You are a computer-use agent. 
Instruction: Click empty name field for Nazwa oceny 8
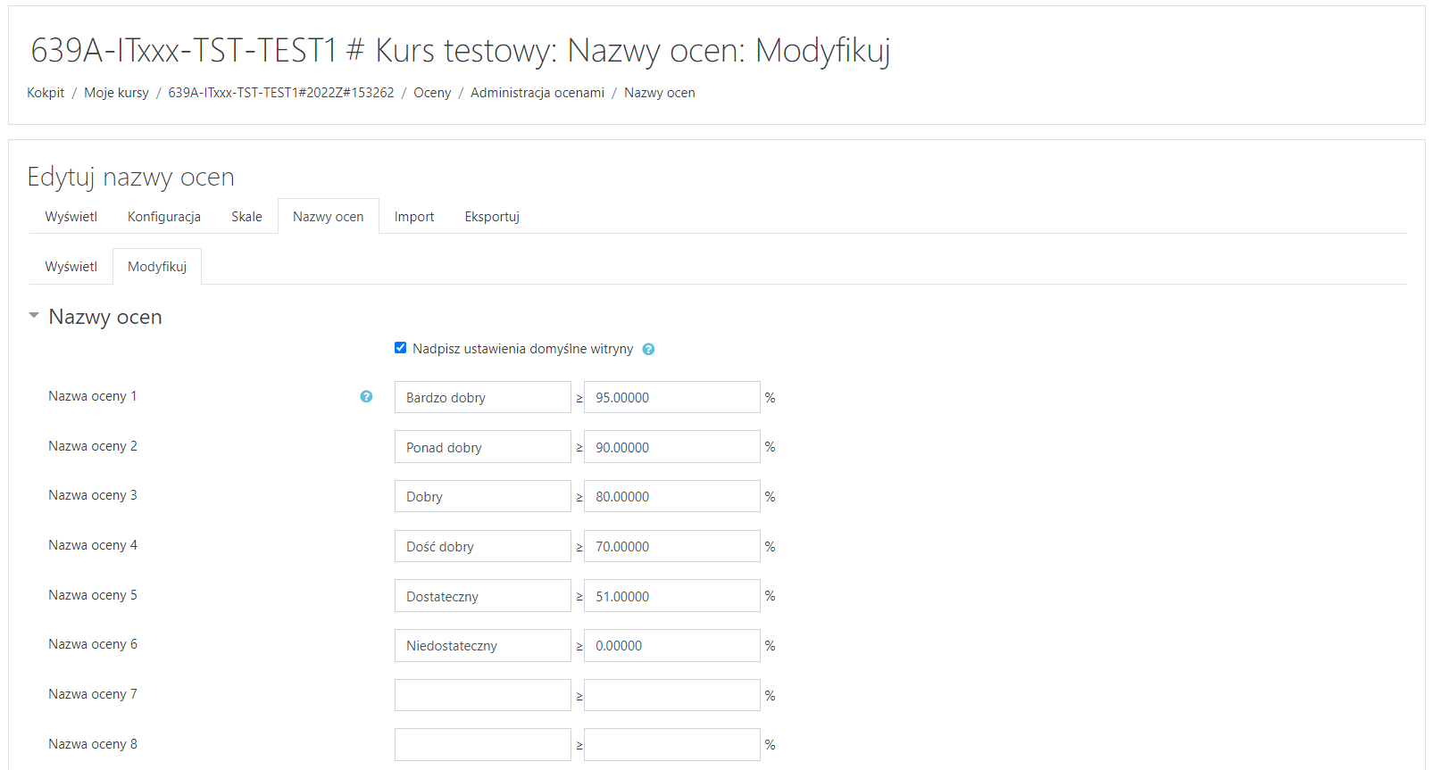click(483, 745)
